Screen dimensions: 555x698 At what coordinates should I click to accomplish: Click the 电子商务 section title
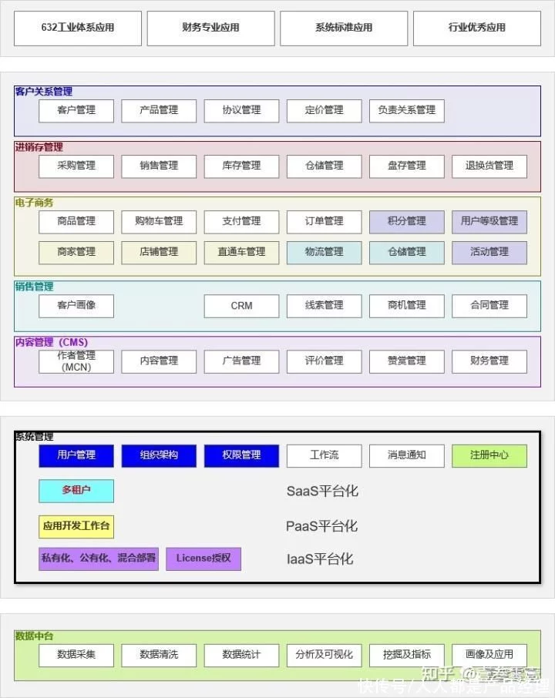[34, 203]
